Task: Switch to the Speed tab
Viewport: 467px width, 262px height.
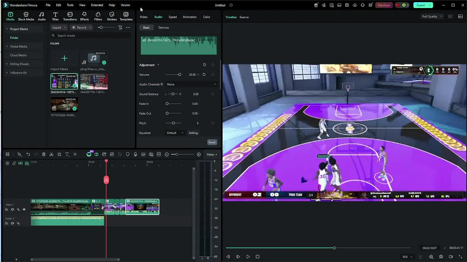Action: pos(173,17)
